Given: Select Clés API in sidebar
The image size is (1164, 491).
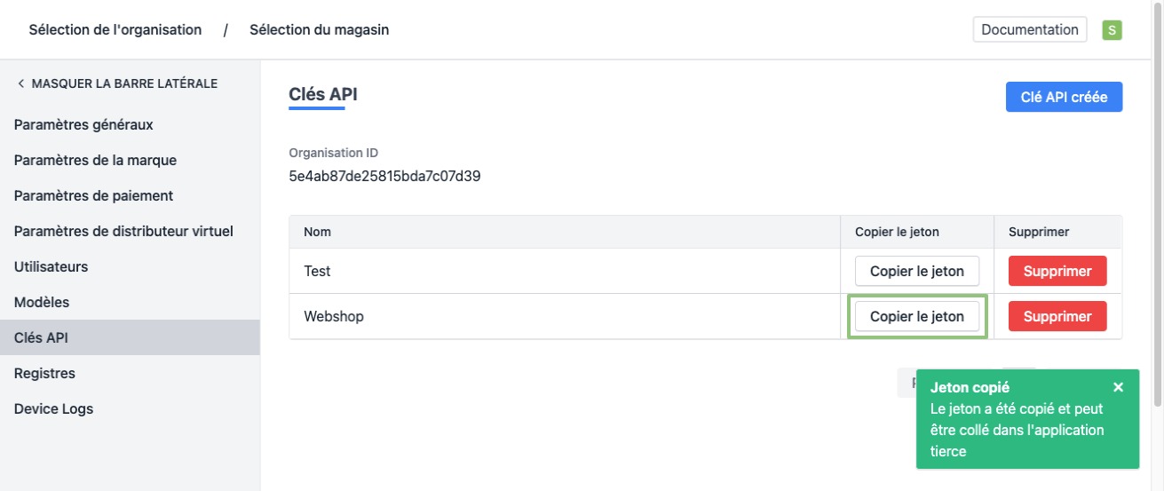Looking at the screenshot, I should [41, 337].
